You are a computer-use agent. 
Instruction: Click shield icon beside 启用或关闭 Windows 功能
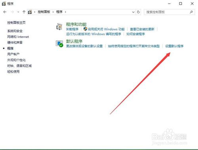(x=86, y=29)
